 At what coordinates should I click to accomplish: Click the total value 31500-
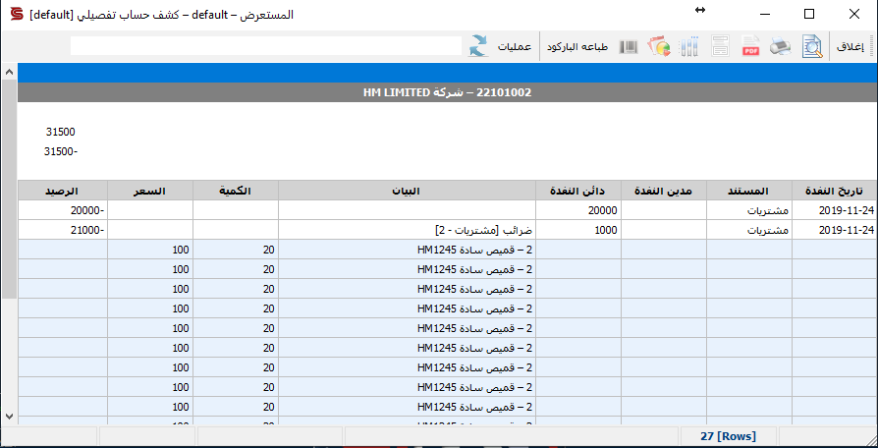(61, 151)
